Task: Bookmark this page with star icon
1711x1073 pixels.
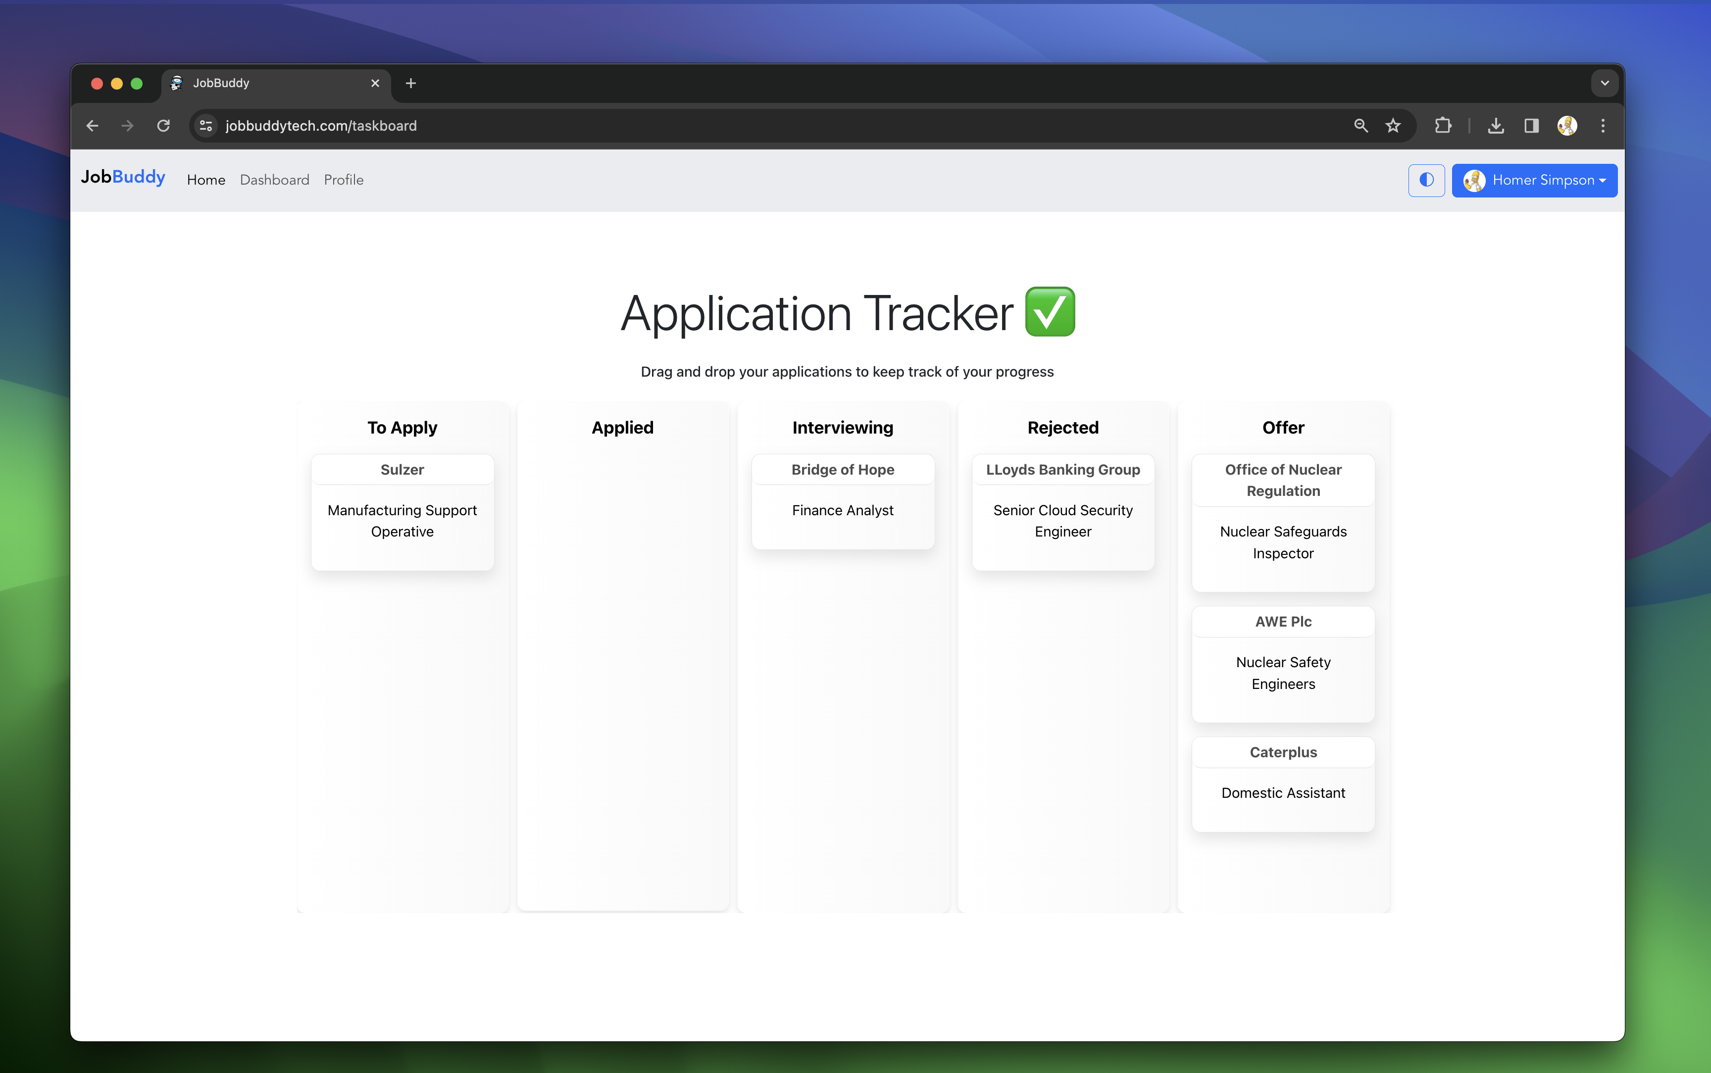Action: [1392, 126]
